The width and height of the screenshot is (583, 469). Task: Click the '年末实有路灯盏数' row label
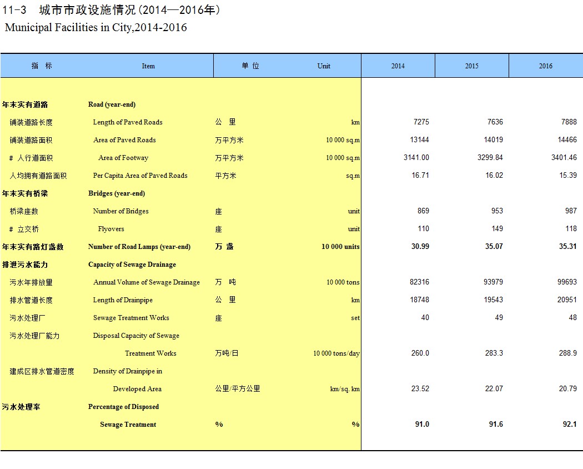click(33, 247)
